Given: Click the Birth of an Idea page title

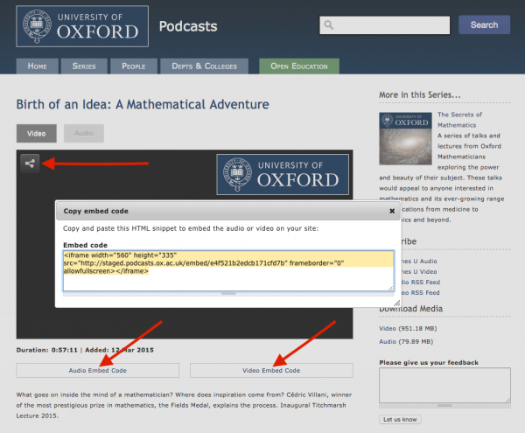Looking at the screenshot, I should coord(143,104).
